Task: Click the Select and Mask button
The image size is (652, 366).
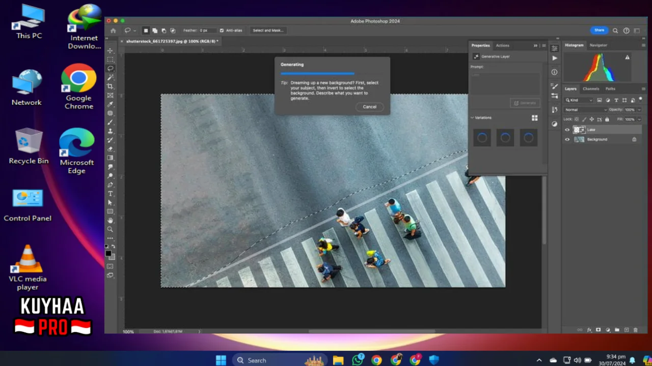Action: pos(268,30)
